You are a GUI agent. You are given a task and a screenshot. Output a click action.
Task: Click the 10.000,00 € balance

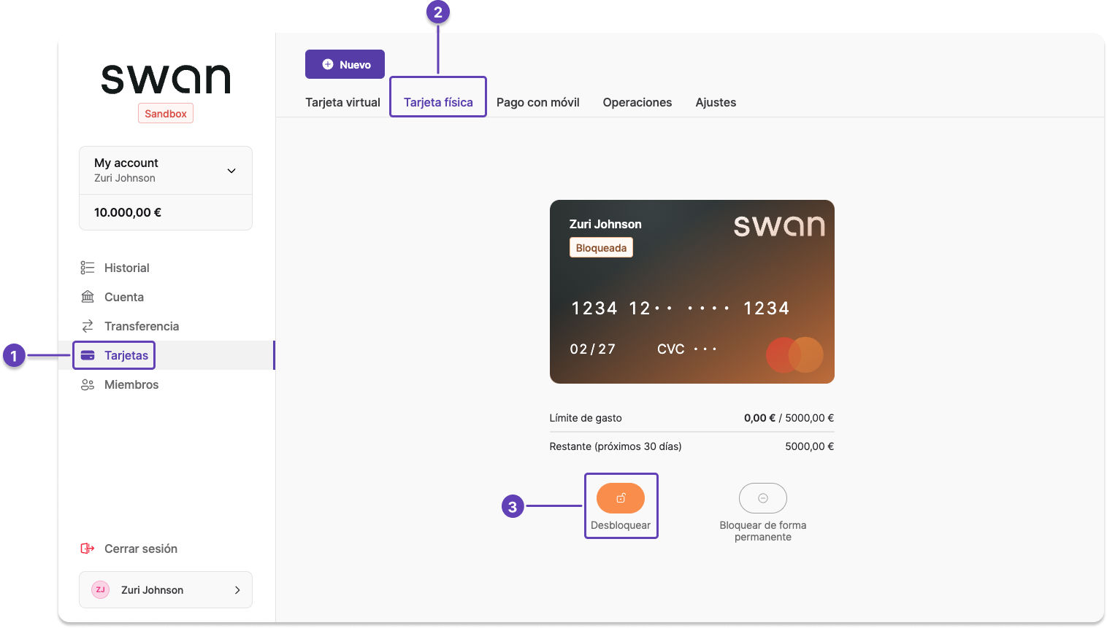[x=128, y=212]
